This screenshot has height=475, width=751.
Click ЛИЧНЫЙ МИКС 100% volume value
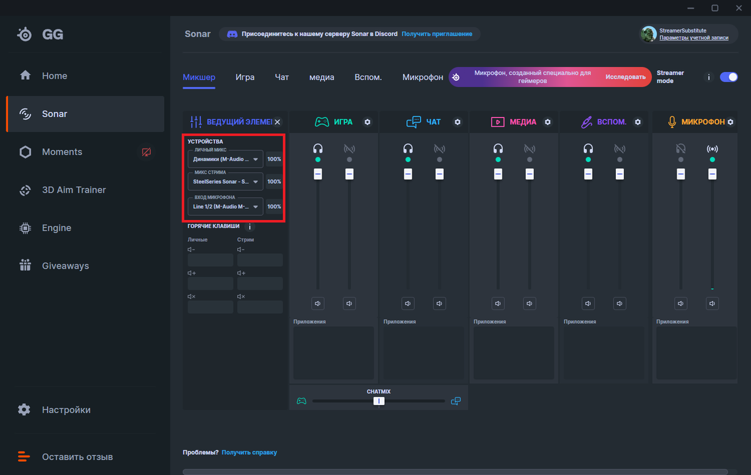click(274, 159)
